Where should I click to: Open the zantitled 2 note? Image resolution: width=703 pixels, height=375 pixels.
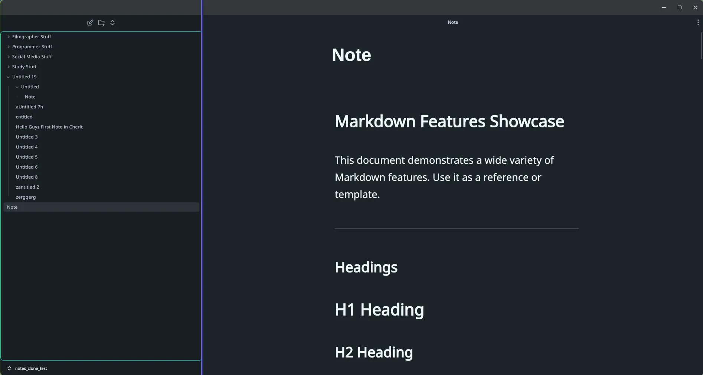[27, 187]
